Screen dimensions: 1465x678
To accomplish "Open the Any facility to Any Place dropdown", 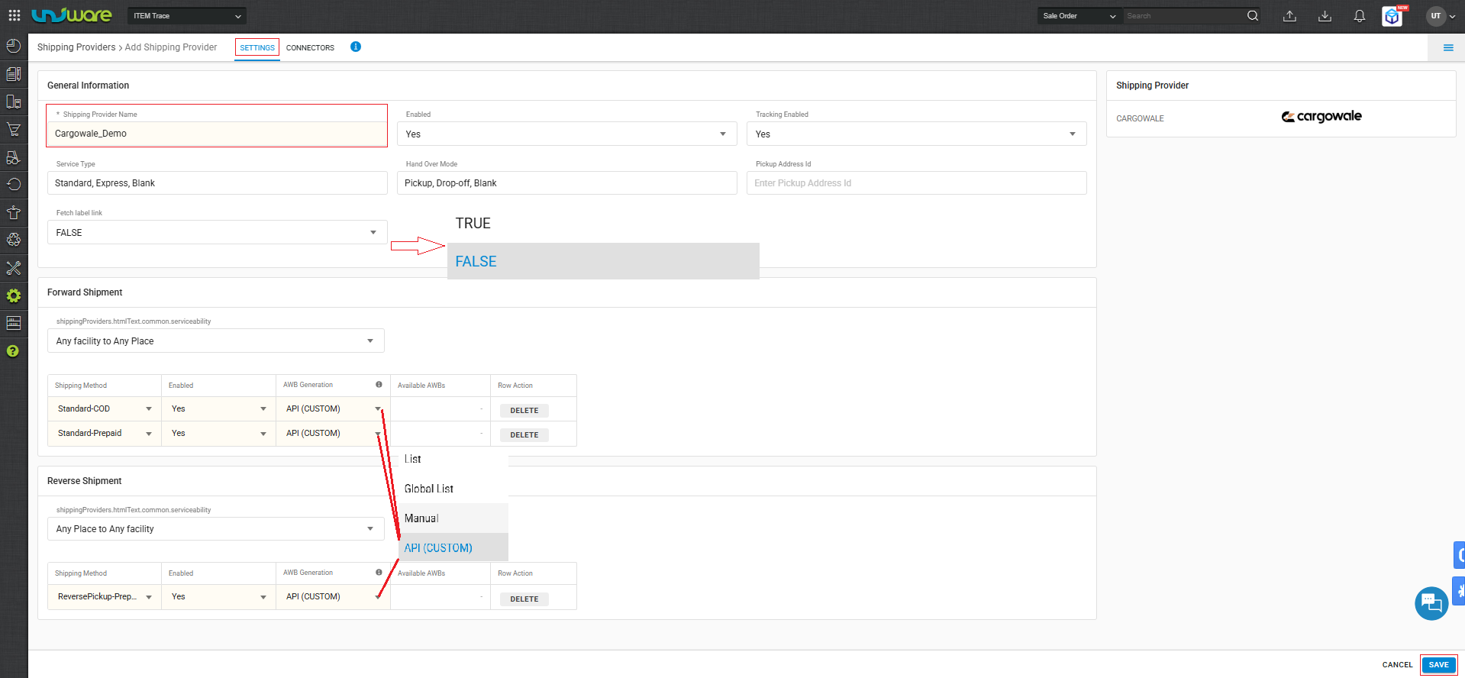I will click(215, 341).
